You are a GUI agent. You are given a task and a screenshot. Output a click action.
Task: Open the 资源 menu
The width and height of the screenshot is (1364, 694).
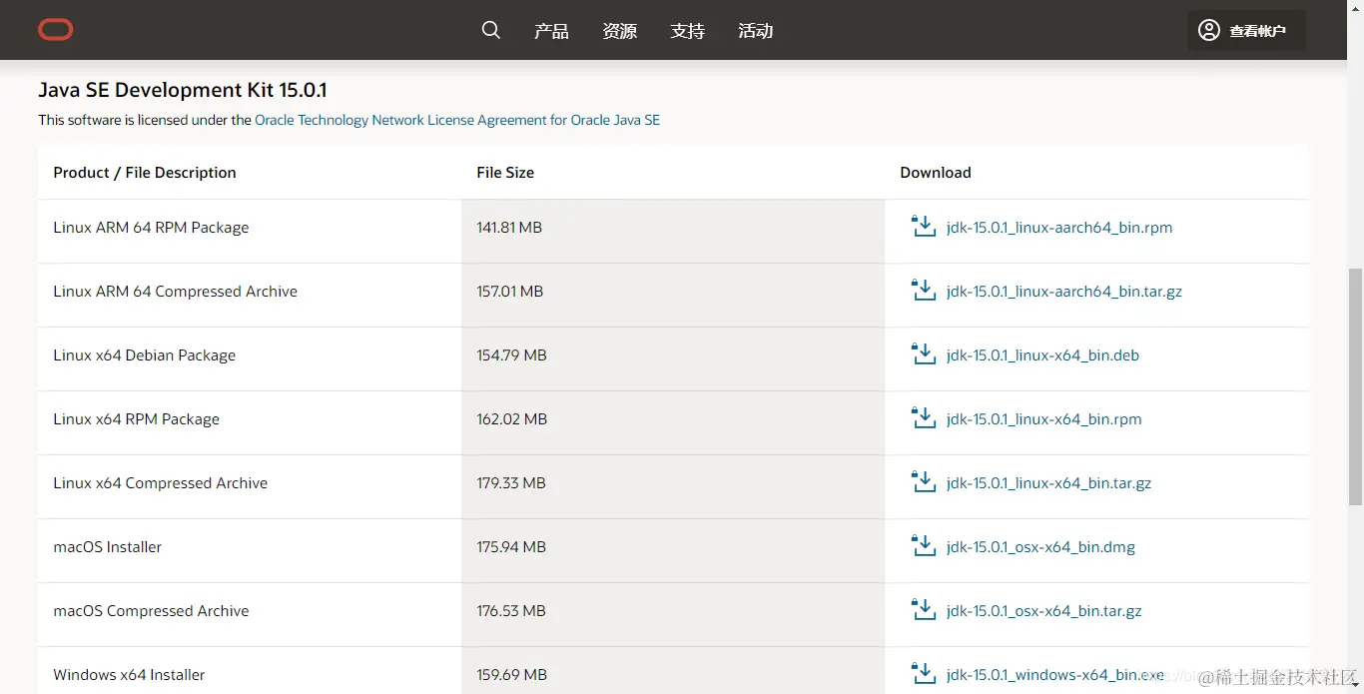point(619,31)
